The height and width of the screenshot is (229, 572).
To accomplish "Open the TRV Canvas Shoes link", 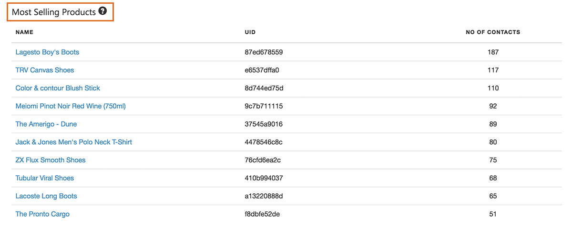I will [x=45, y=70].
